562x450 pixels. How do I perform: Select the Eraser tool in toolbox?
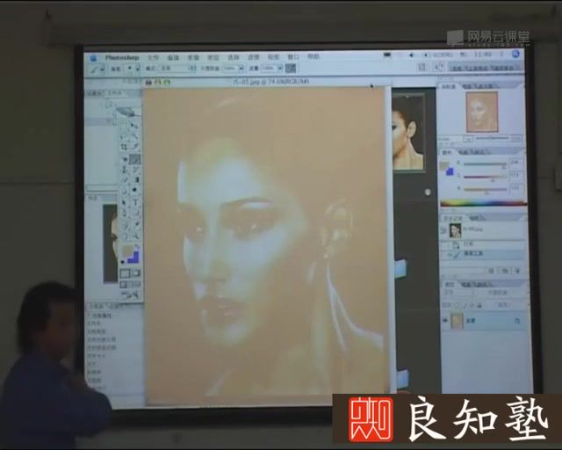point(125,179)
